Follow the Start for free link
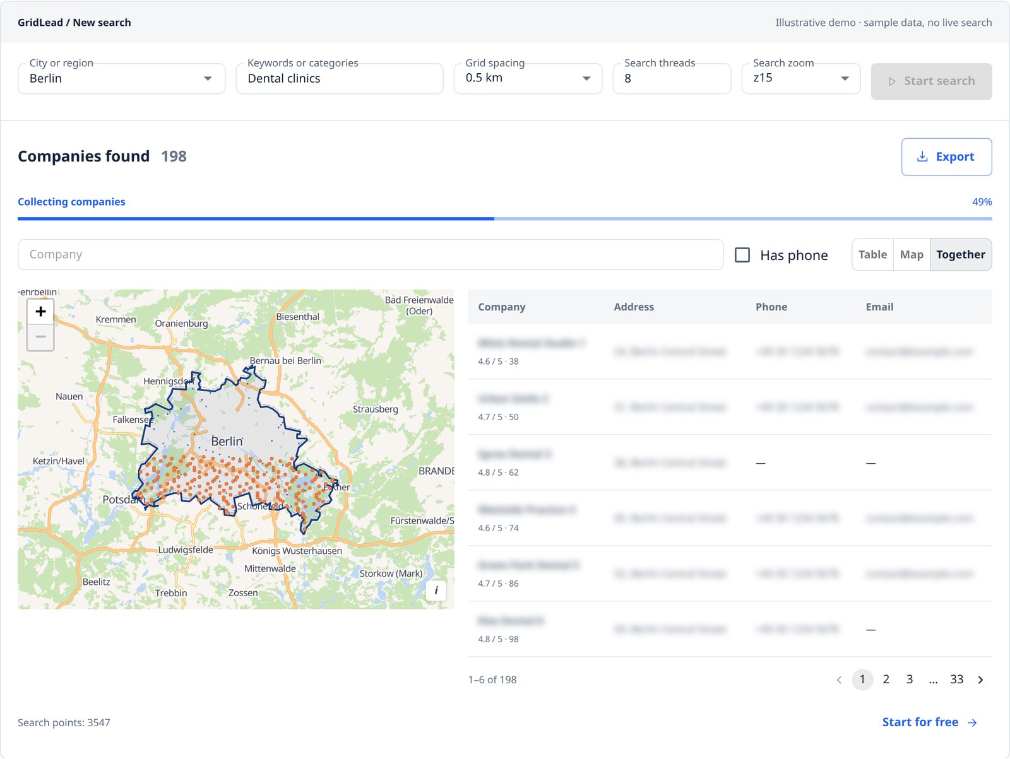 tap(930, 722)
